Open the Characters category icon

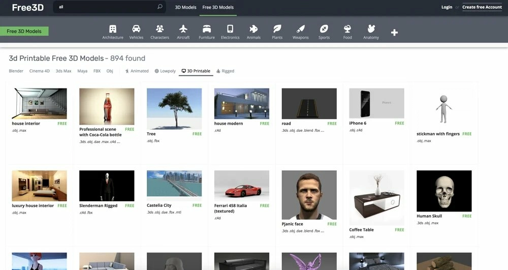click(160, 29)
